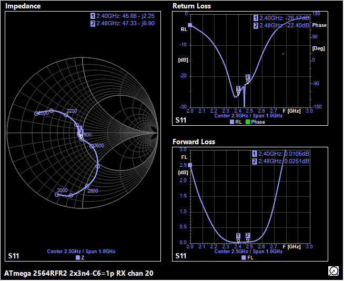344x281 pixels.
Task: Click the Impedance panel title
Action: click(x=23, y=6)
